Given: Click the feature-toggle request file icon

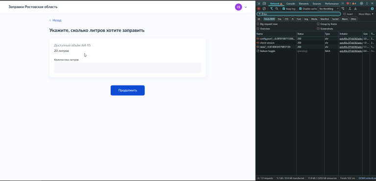Looking at the screenshot, I should [x=258, y=51].
